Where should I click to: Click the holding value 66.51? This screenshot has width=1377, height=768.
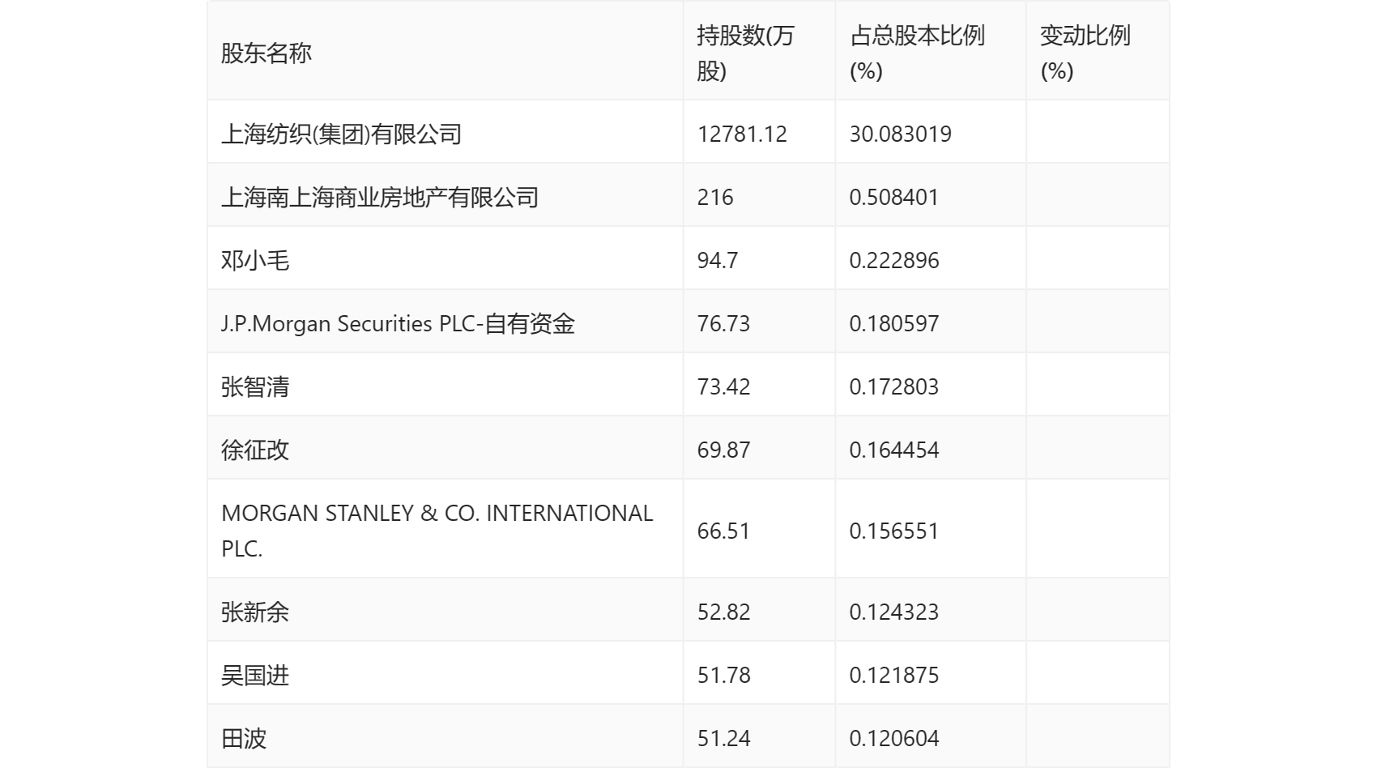(723, 531)
